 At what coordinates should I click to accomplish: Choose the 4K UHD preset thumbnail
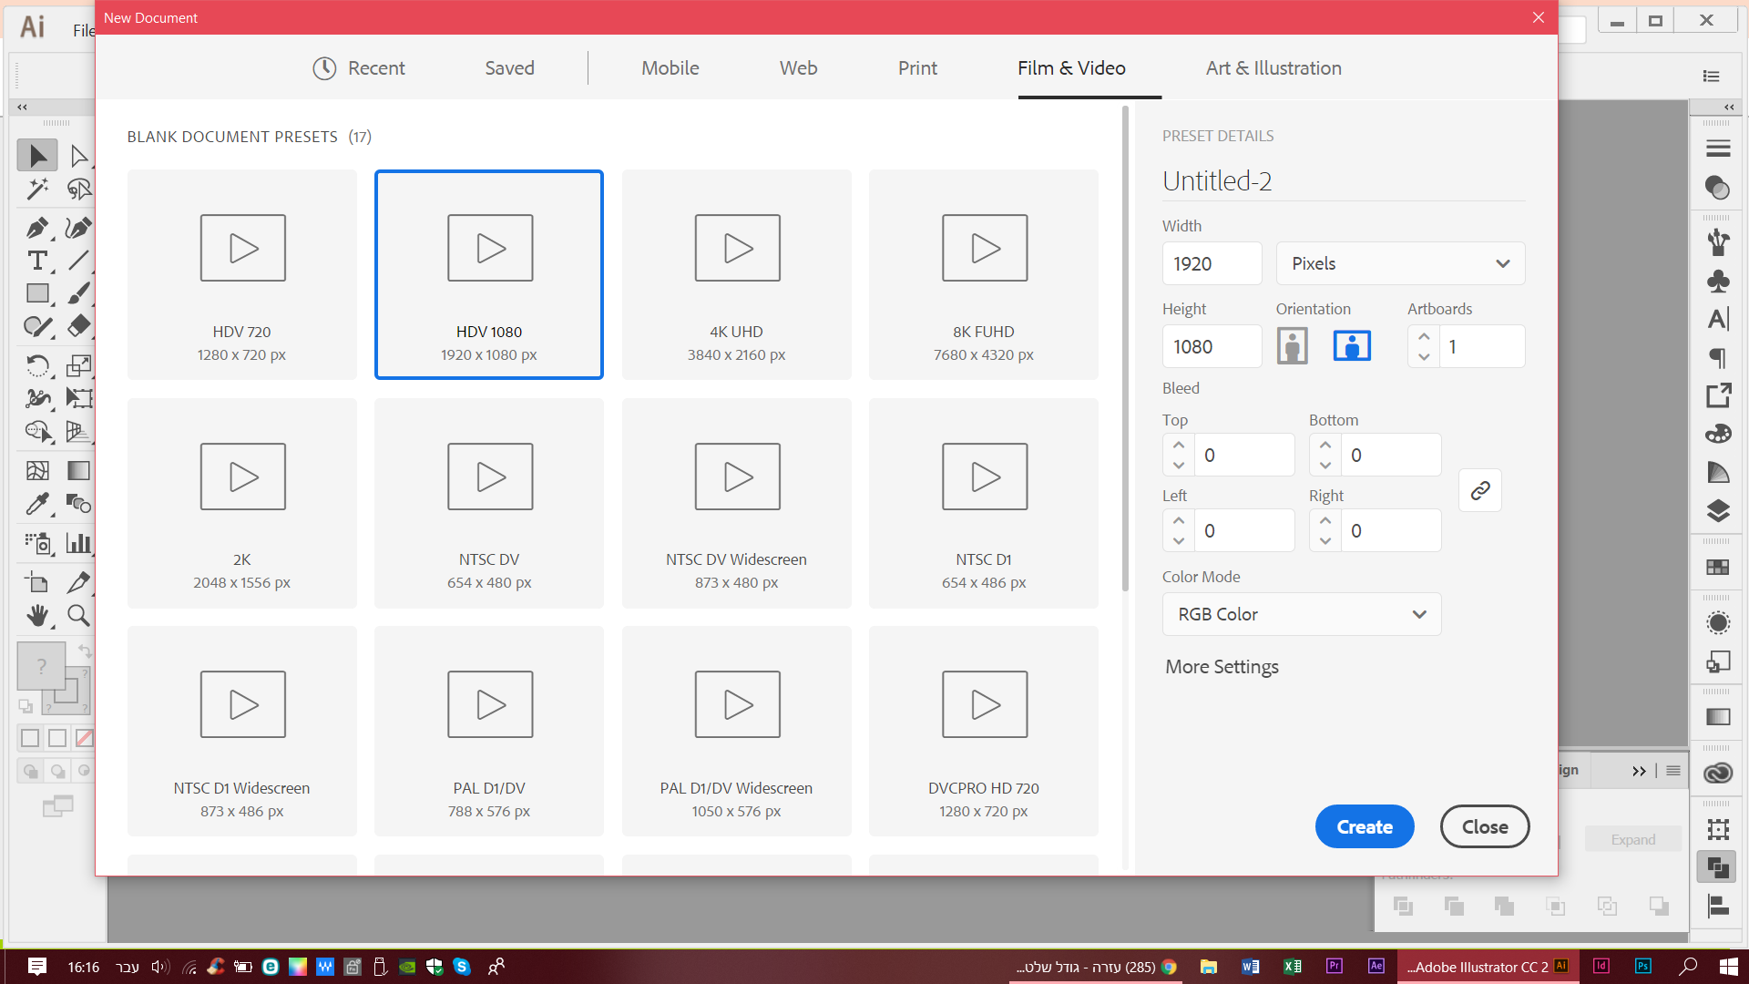pos(736,274)
